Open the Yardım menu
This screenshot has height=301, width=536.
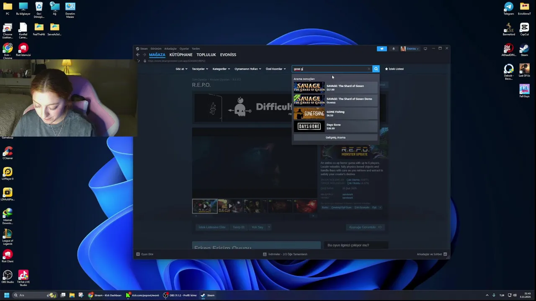click(x=196, y=48)
